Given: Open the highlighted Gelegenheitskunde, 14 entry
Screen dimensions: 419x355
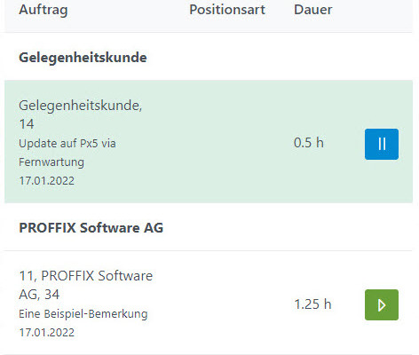Looking at the screenshot, I should [209, 141].
